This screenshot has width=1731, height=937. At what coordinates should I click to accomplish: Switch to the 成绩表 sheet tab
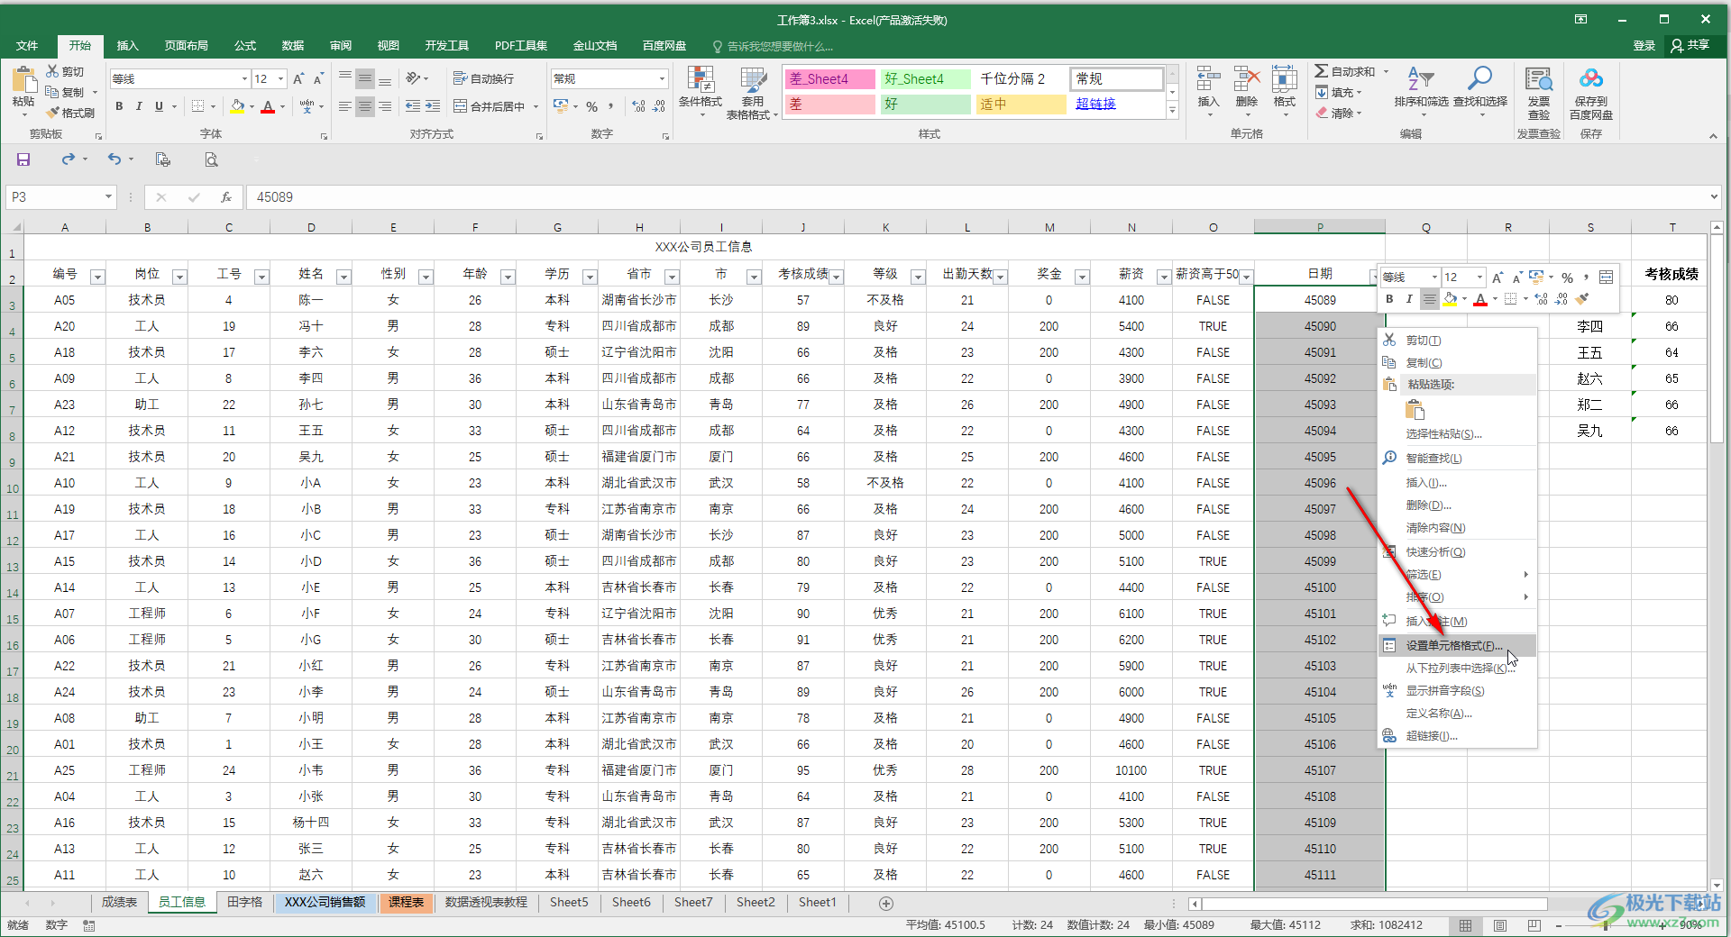click(x=119, y=902)
